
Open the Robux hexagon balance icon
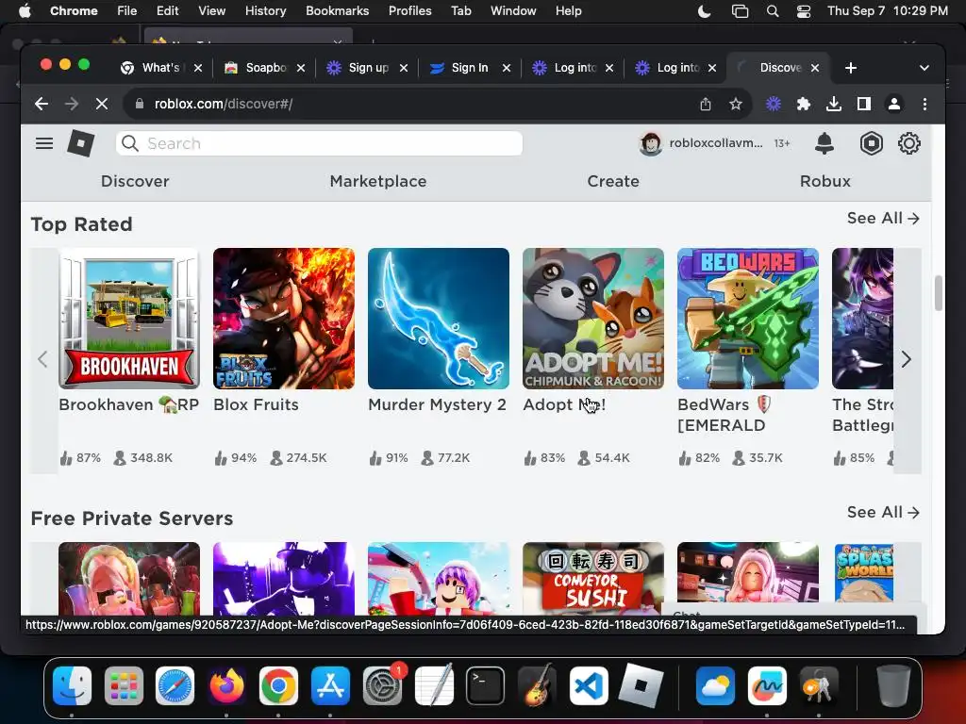(x=871, y=143)
